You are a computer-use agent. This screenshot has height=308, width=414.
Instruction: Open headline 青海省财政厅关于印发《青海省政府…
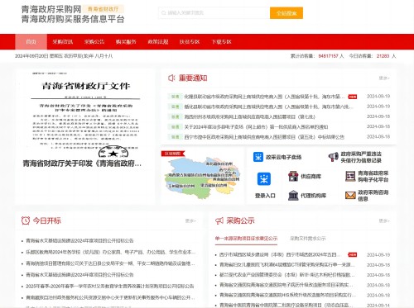pyautogui.click(x=82, y=163)
